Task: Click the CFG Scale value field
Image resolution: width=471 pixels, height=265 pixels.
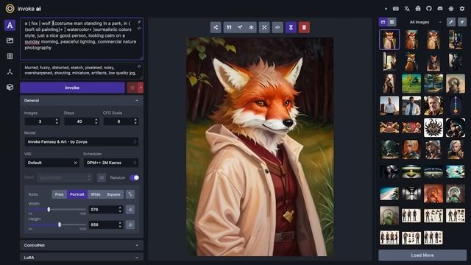Action: click(x=121, y=121)
